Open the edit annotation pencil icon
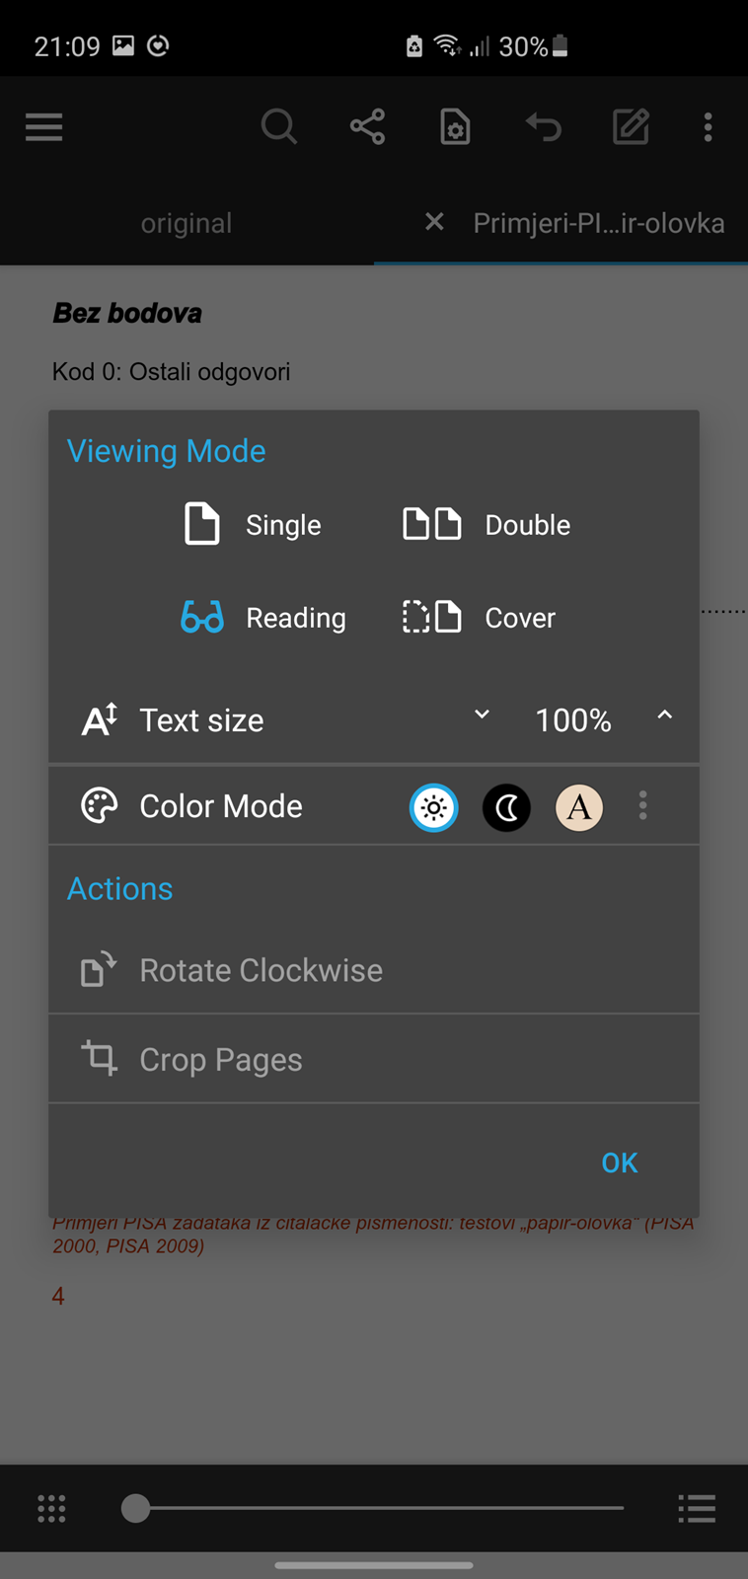 coord(631,127)
